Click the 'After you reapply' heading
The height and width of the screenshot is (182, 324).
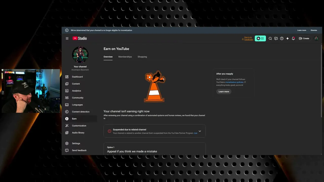(x=225, y=74)
